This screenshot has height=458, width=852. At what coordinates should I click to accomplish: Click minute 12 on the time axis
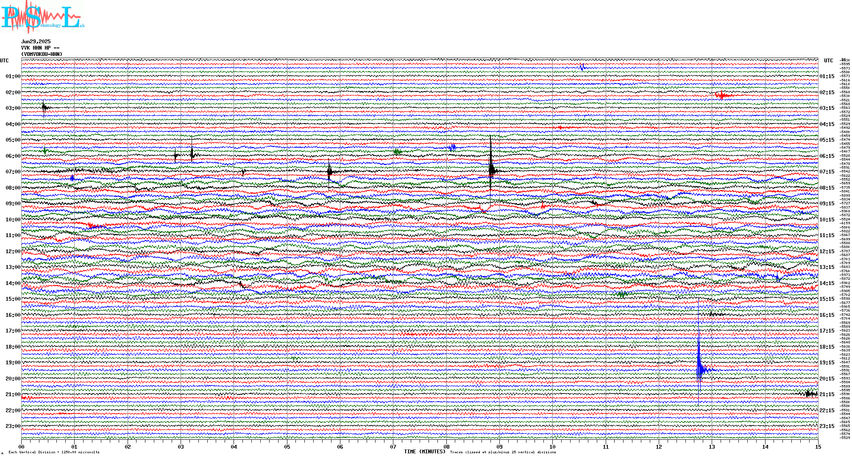[x=659, y=447]
